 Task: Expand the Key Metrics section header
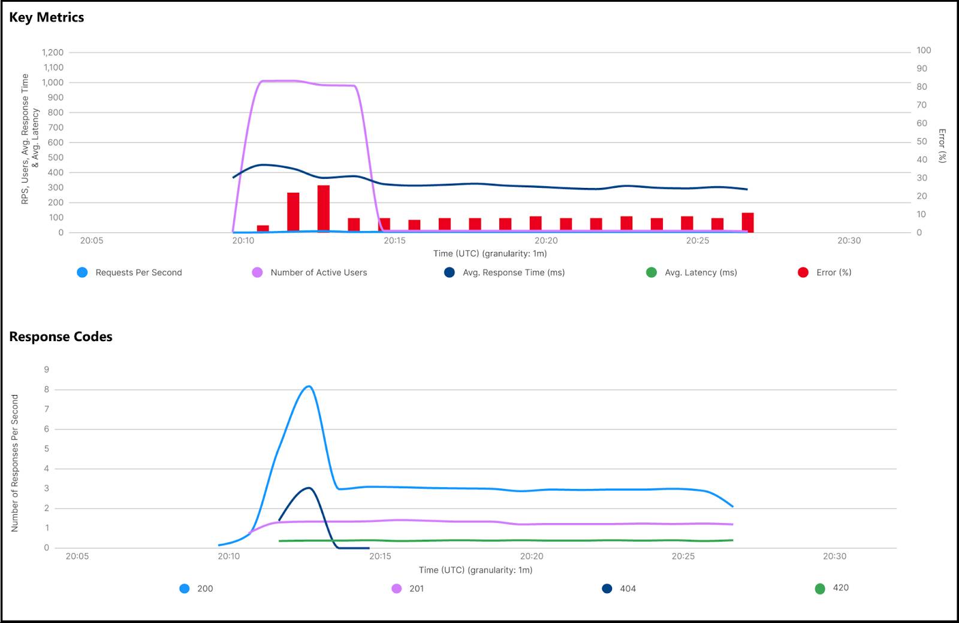click(x=48, y=17)
